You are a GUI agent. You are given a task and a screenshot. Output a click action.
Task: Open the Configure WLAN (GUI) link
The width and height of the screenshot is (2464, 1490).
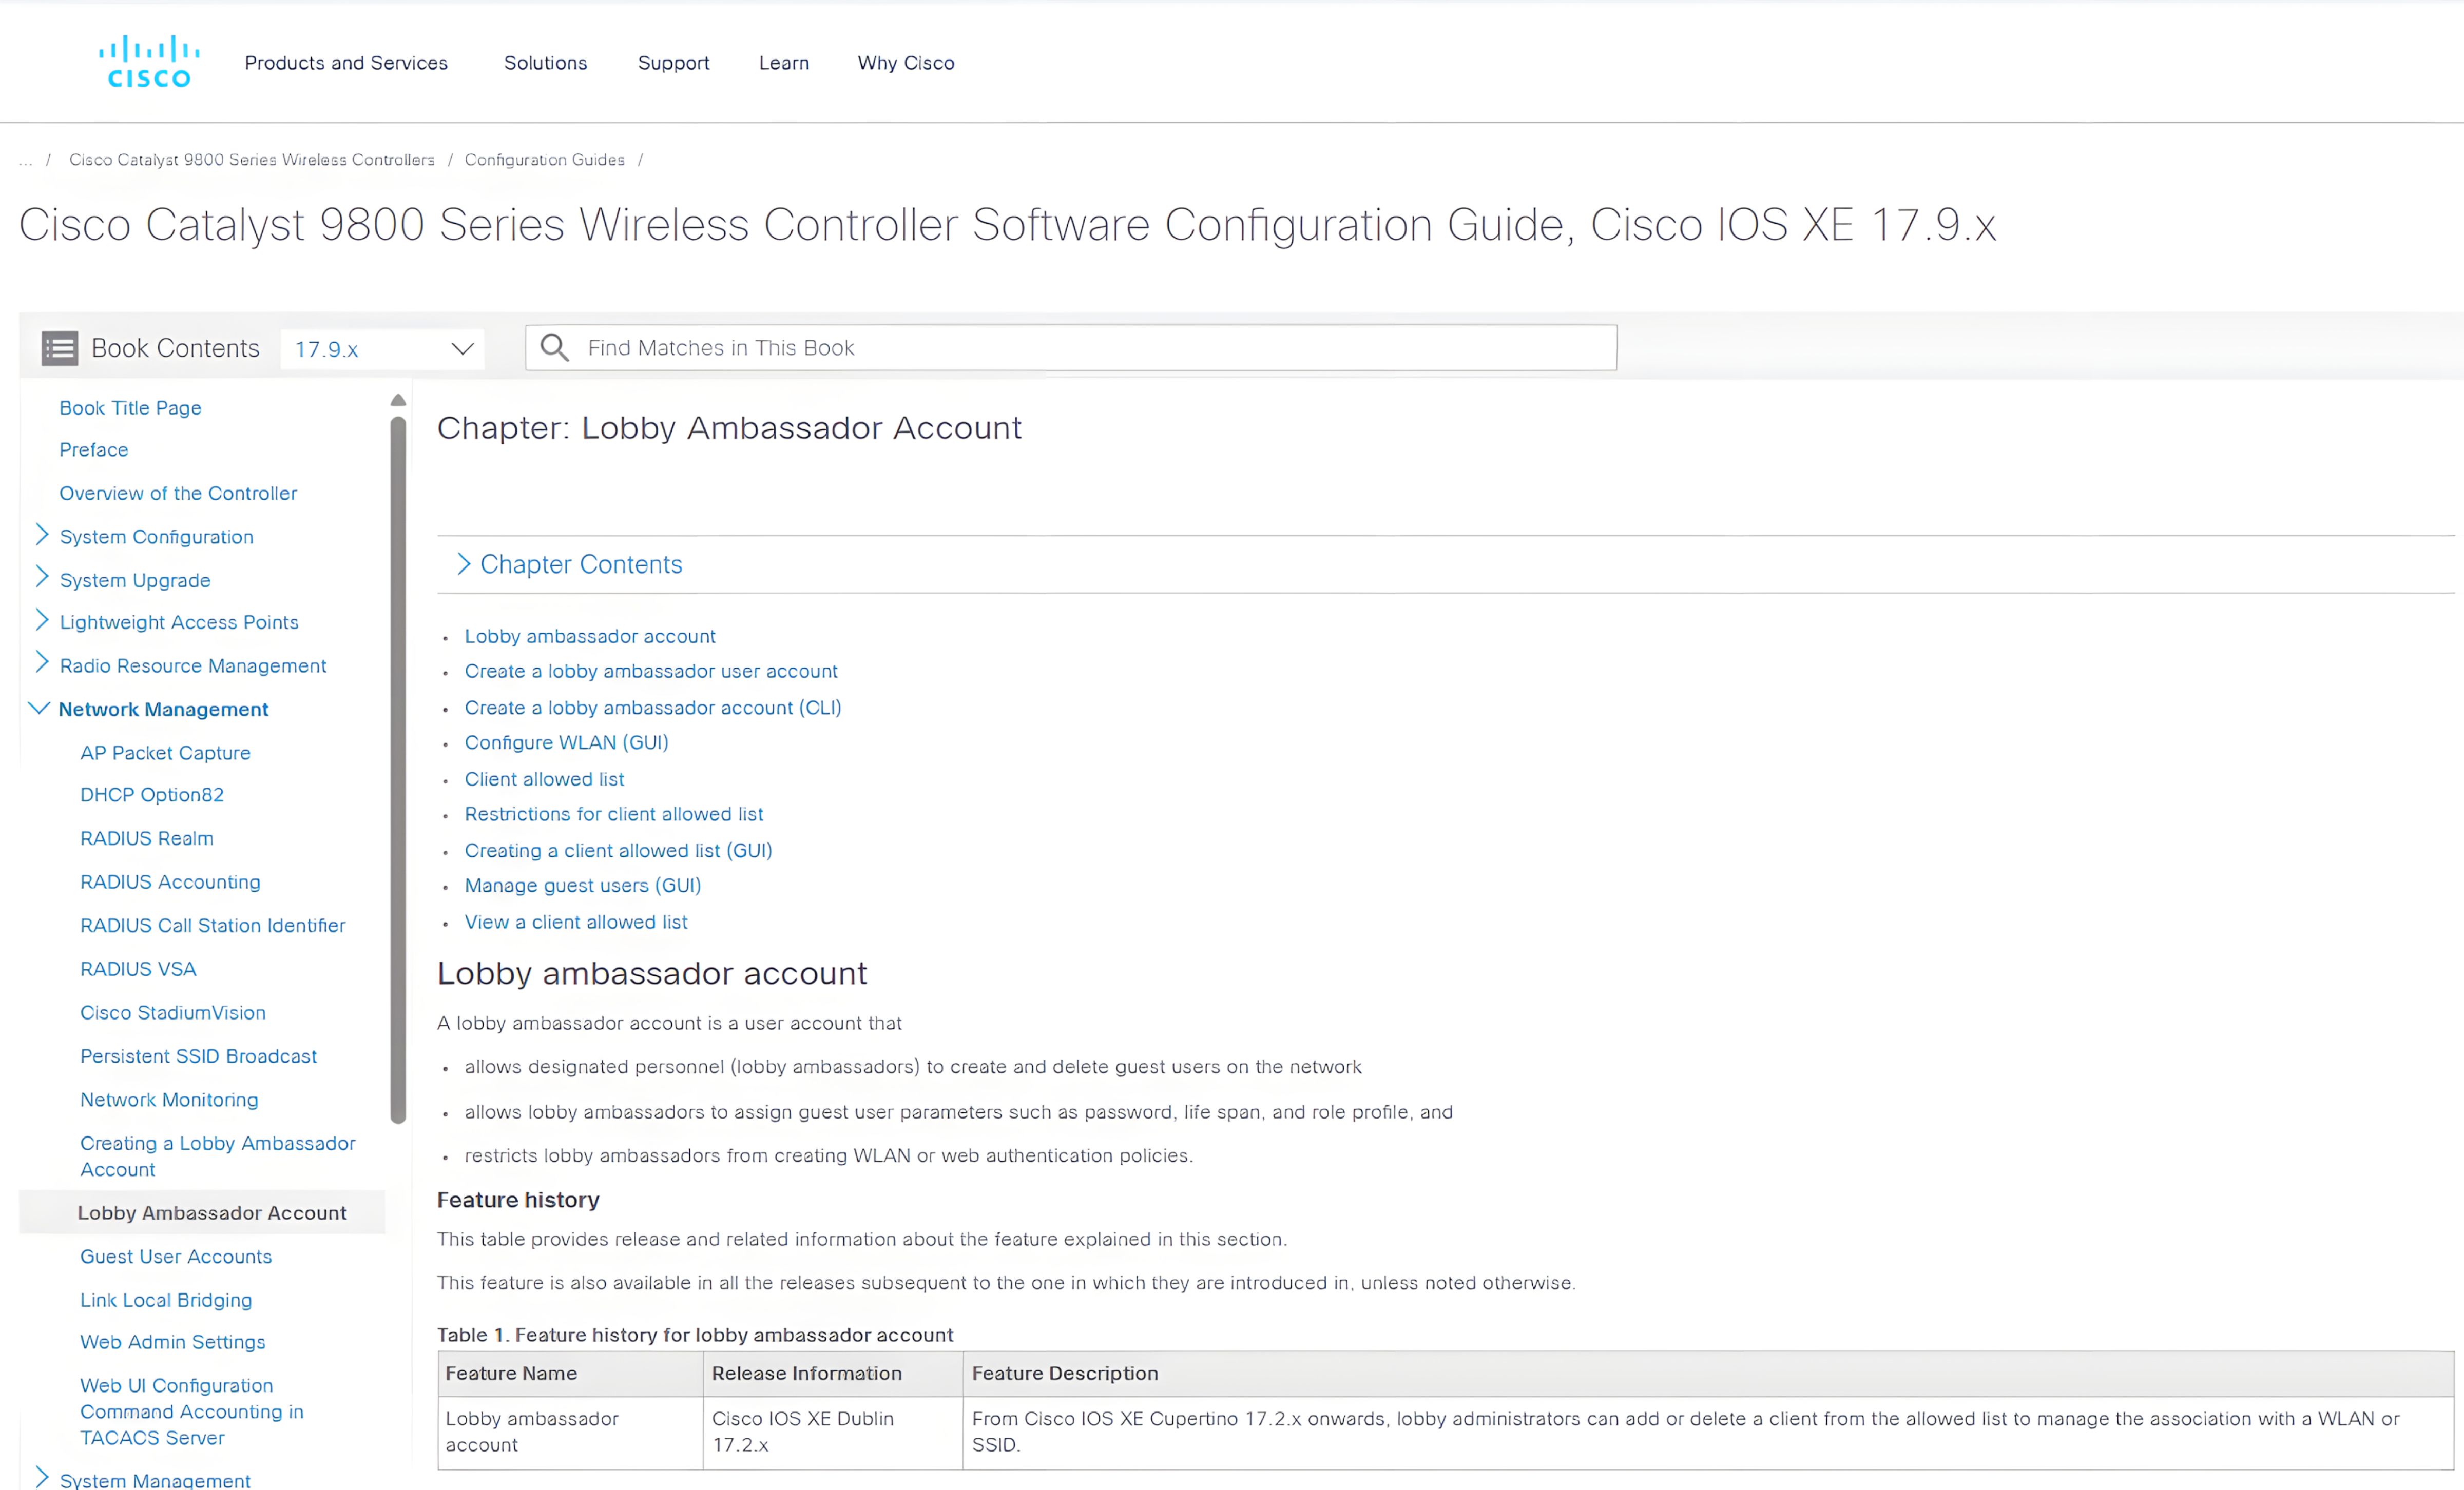pos(566,742)
